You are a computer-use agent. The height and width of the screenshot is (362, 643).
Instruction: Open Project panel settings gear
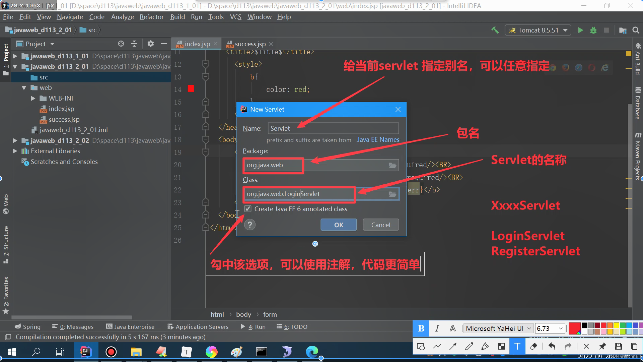[x=150, y=44]
